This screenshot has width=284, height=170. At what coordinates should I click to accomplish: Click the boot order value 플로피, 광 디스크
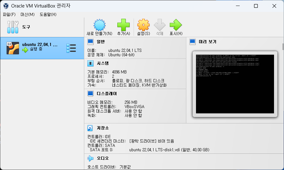point(138,81)
